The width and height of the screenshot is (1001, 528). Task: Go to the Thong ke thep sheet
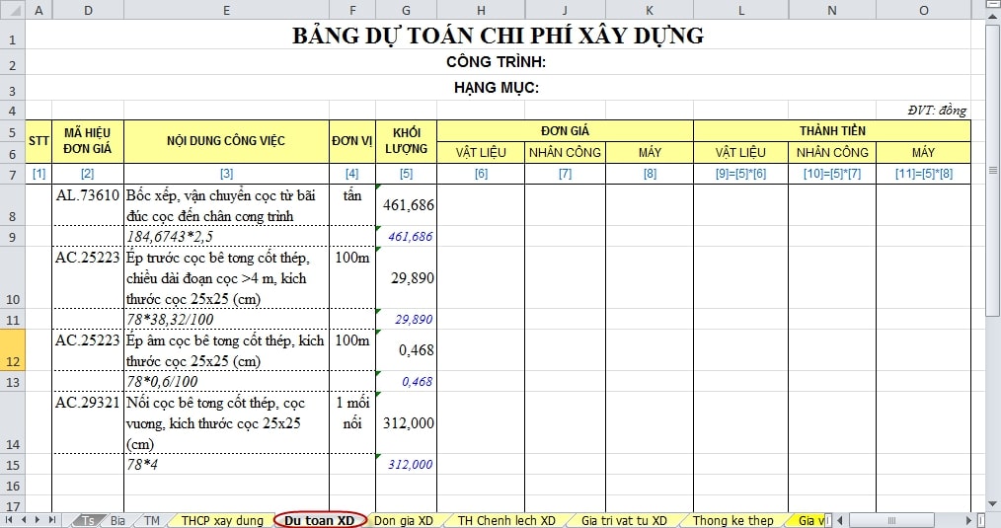732,520
